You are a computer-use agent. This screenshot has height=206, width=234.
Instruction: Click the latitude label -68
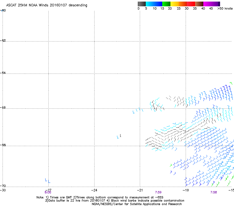pyautogui.click(x=3, y=145)
